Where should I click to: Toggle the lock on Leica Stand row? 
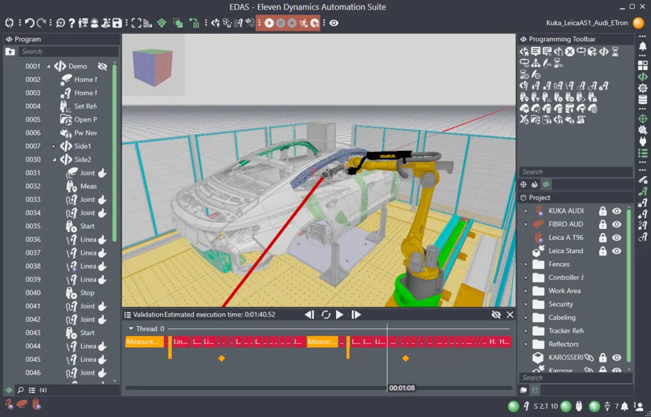[x=603, y=251]
